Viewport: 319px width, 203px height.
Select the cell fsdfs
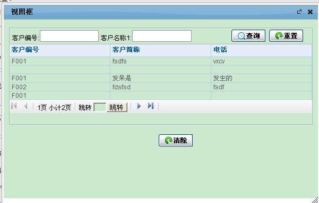pos(160,61)
